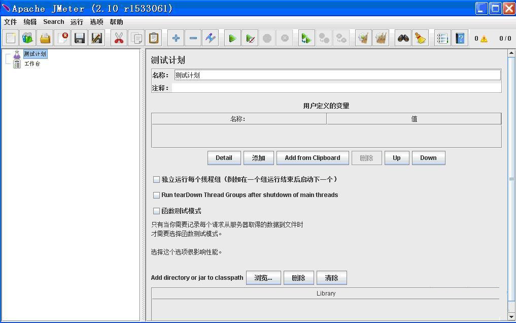Click the plus Expand All icon

point(176,39)
